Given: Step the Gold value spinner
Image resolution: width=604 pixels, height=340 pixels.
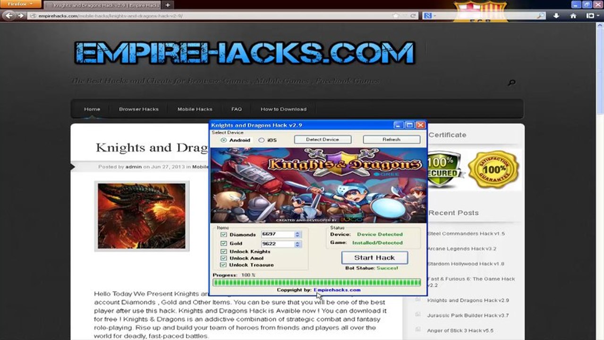Looking at the screenshot, I should pyautogui.click(x=298, y=244).
